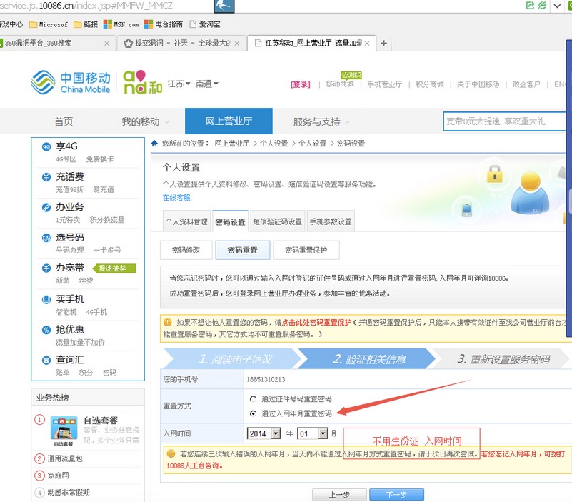The width and height of the screenshot is (572, 502).
Task: Open the new tab plus button
Action: point(383,43)
